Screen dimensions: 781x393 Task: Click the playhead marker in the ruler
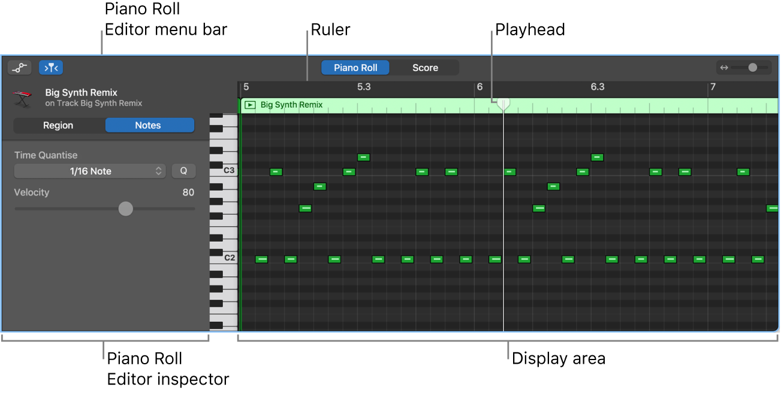tap(503, 103)
